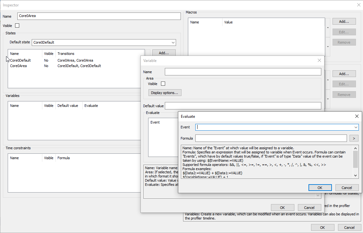This screenshot has width=363, height=233.
Task: Select Core0Default state row
Action: 21,60
